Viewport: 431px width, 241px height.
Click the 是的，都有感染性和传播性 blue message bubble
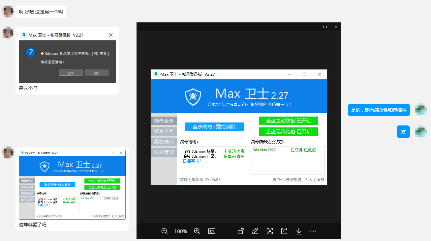379,110
